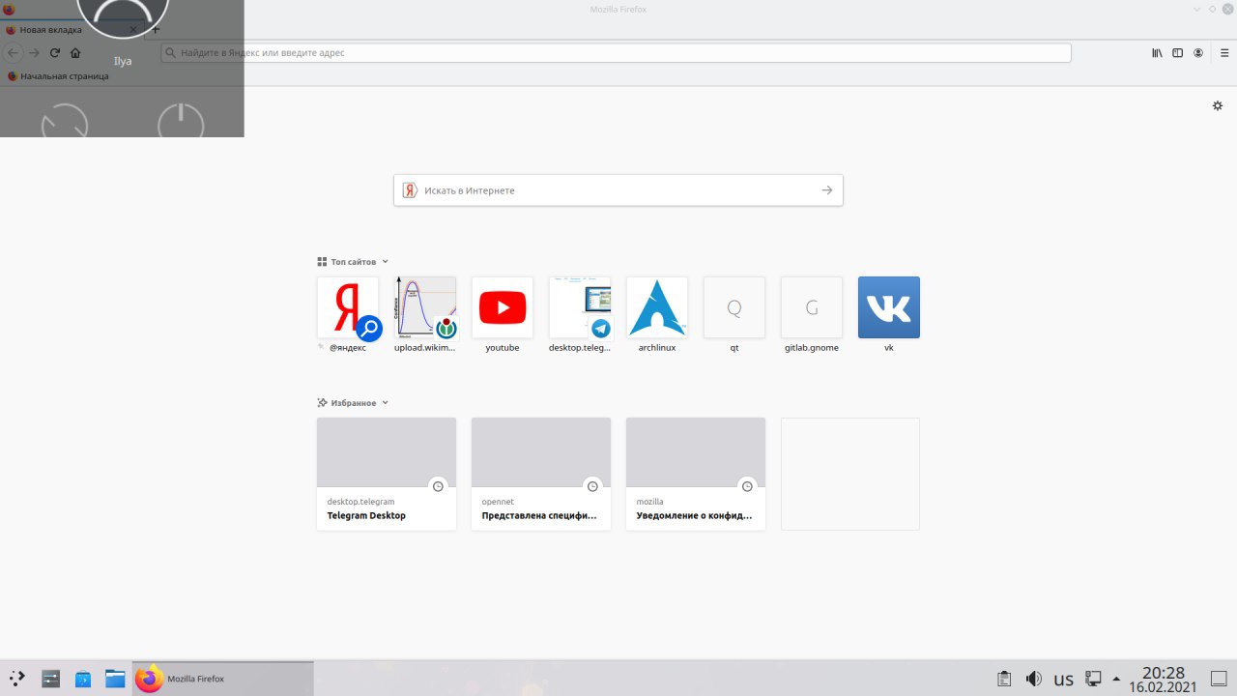This screenshot has height=696, width=1237.
Task: Open System Settings from the taskbar
Action: pyautogui.click(x=51, y=679)
